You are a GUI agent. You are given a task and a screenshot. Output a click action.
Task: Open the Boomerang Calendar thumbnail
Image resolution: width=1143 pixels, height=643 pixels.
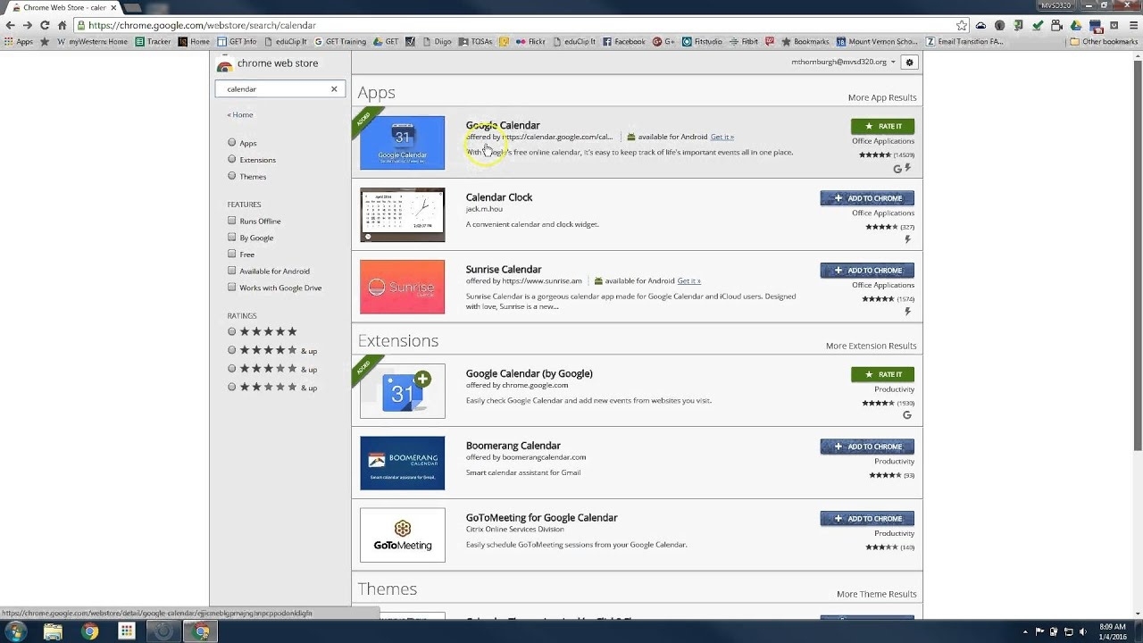click(x=402, y=463)
